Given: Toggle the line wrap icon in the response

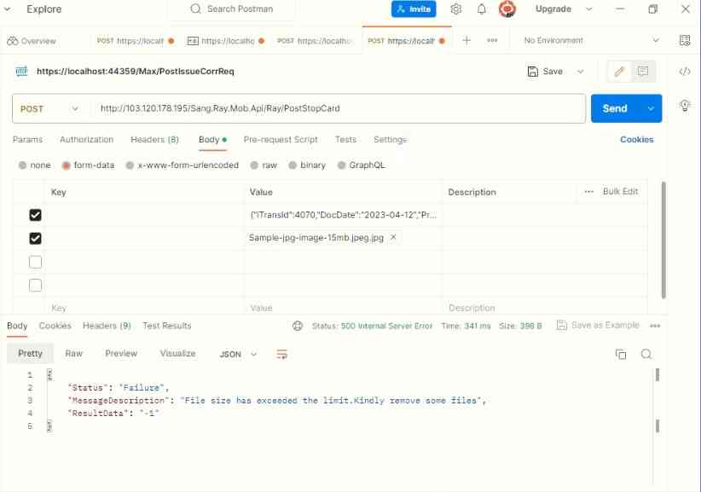Looking at the screenshot, I should (281, 354).
